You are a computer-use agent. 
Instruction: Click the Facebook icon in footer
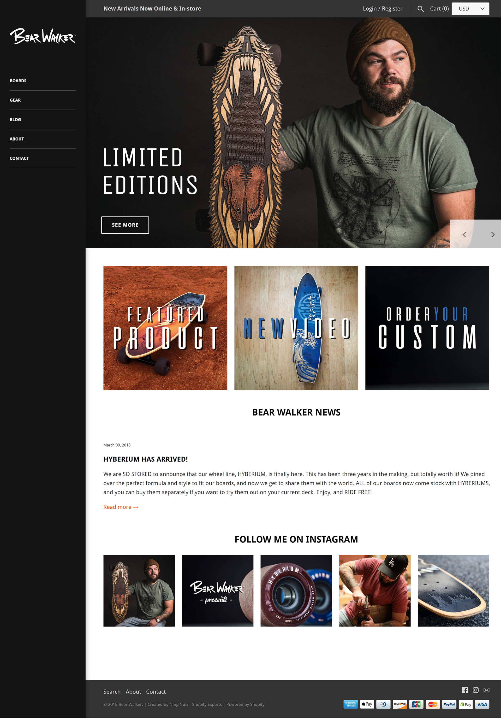465,690
